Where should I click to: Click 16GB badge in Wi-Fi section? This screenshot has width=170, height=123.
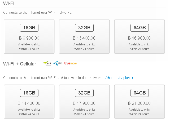coord(29,28)
